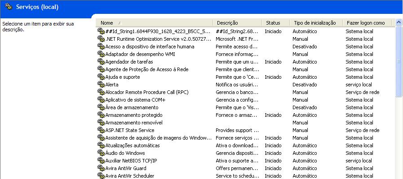Sort by Tipo de inicialização column

[315, 23]
